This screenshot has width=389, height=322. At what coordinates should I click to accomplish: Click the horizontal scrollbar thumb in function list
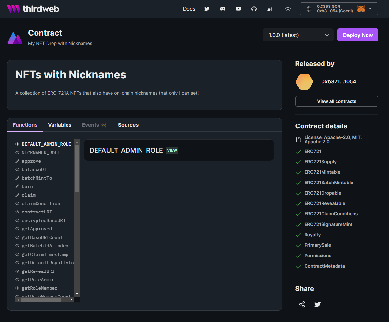[41, 300]
